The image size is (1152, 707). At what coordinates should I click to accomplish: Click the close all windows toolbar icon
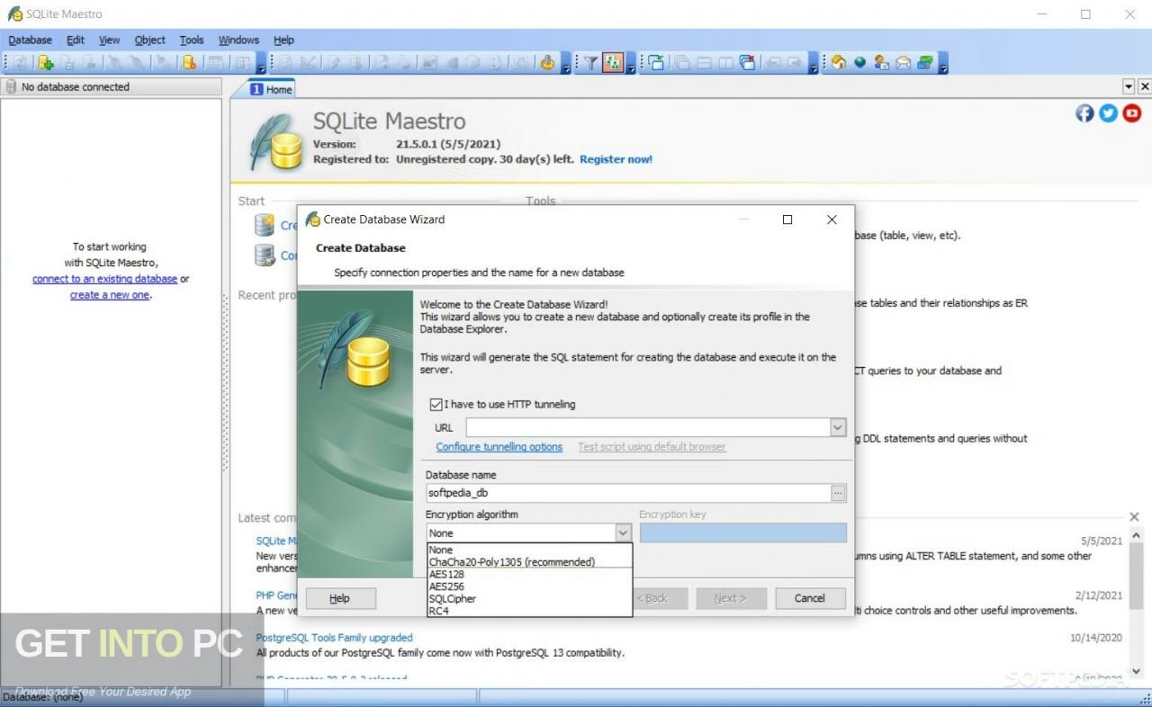[747, 63]
